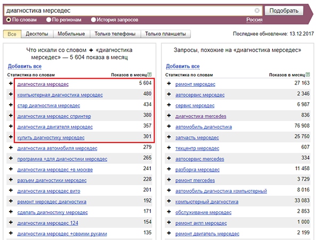Viewport: 320px width, 240px height.
Task: Add 'диагностика автомобиля мерседес' via plus icon
Action: (11, 147)
